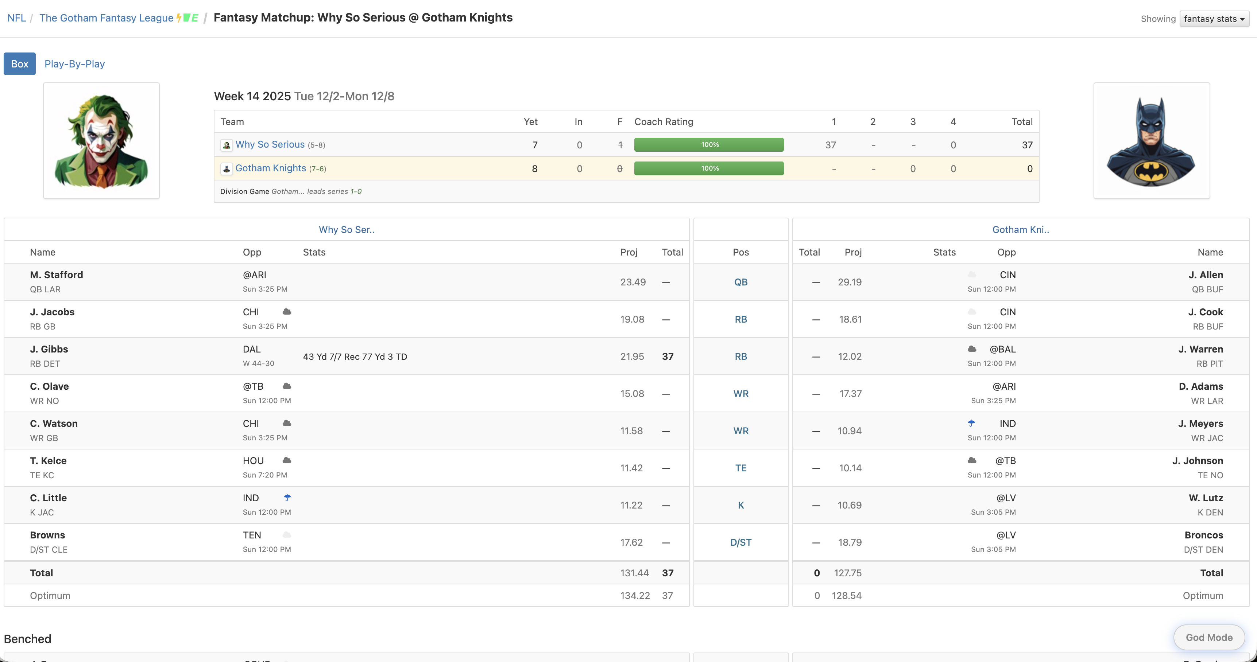Viewport: 1257px width, 662px height.
Task: Click the umbrella rain icon in C. Little row
Action: [x=287, y=498]
